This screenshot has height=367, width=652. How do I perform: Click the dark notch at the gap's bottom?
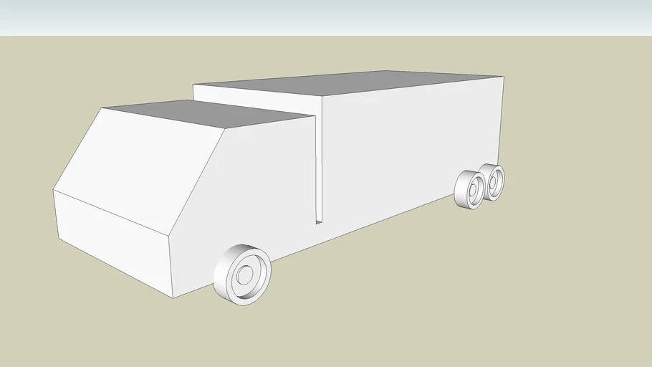[x=318, y=222]
